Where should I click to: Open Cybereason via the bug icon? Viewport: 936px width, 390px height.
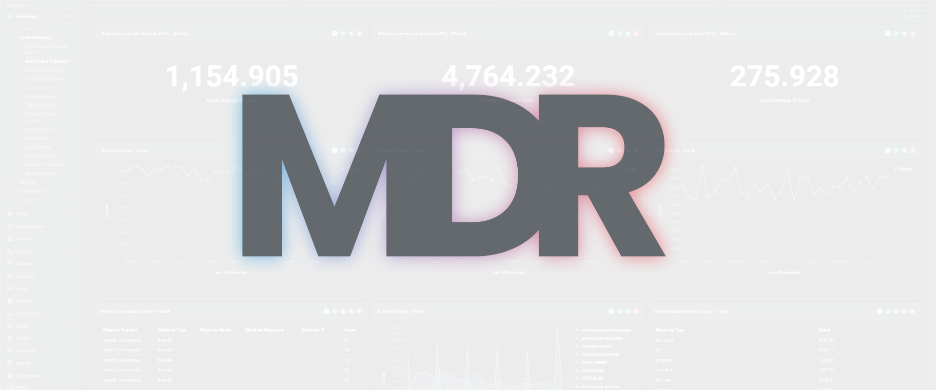10,376
